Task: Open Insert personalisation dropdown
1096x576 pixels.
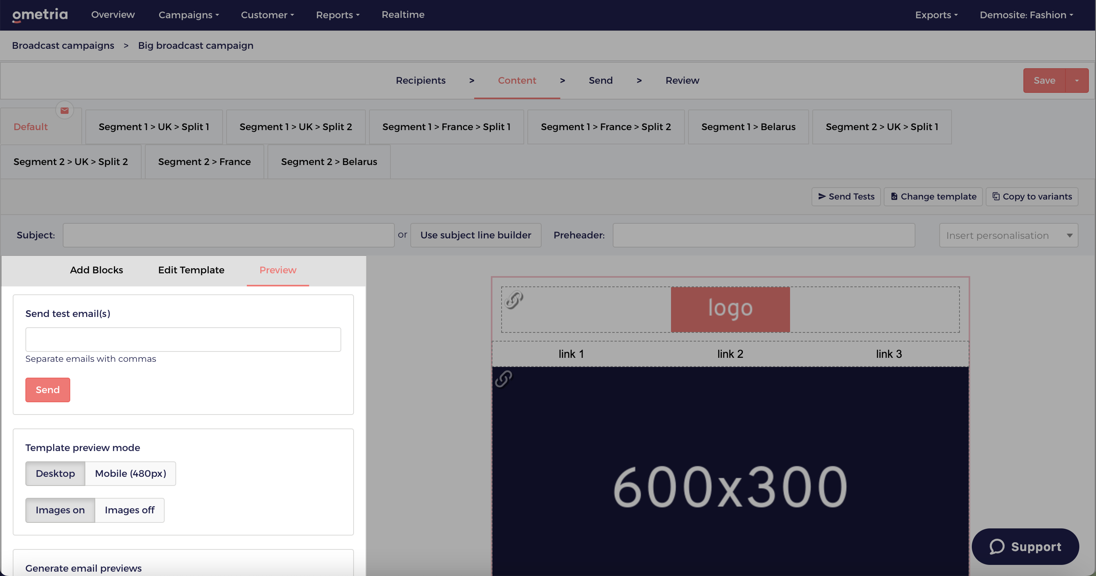Action: [x=1008, y=235]
